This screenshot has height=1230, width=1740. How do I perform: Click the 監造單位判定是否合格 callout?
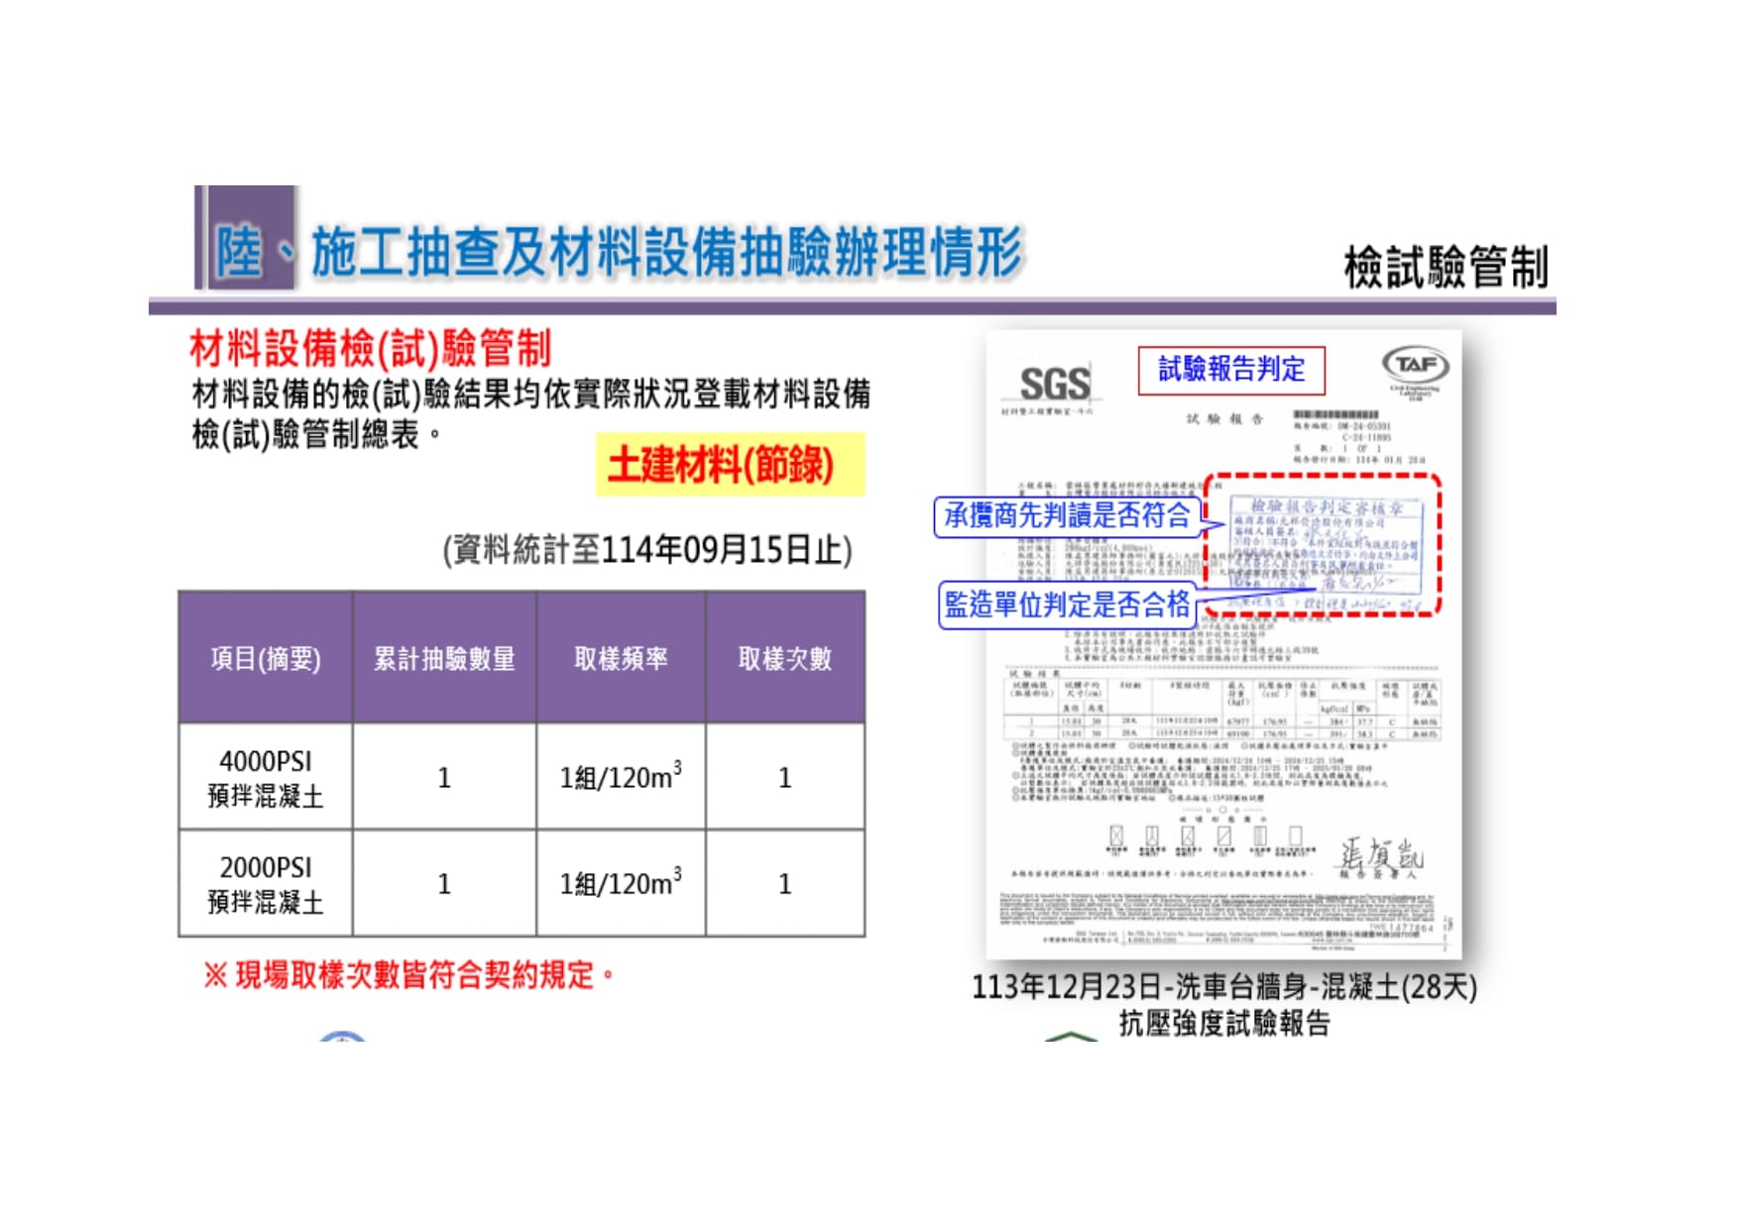1068,605
